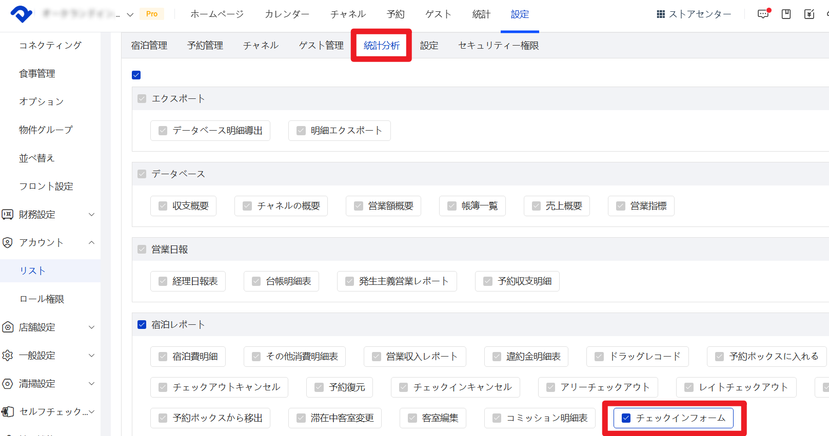Click the 店舗設定 store icon
829x436 pixels.
tap(8, 327)
